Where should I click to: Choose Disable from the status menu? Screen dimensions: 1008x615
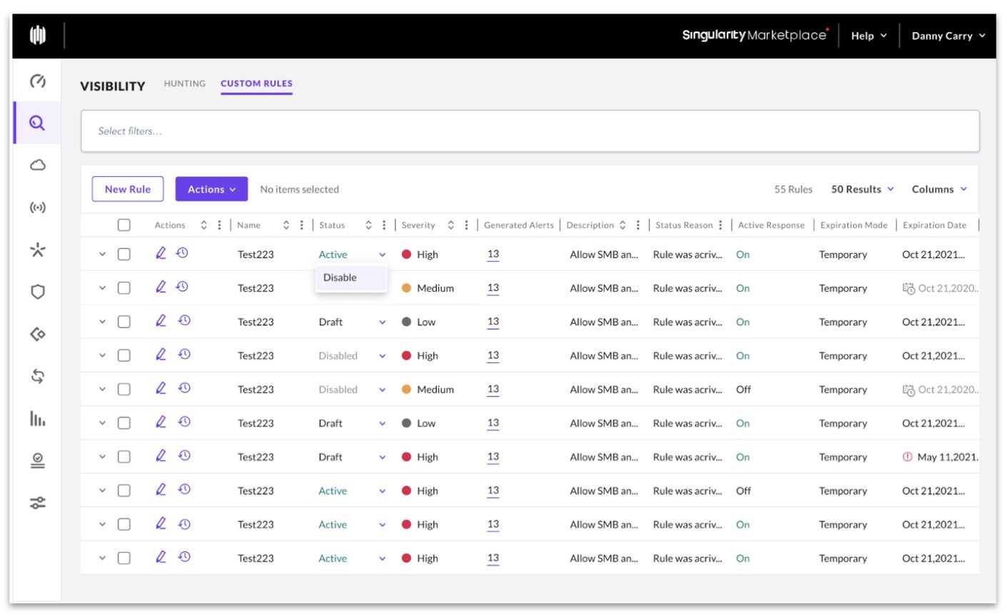(x=340, y=278)
